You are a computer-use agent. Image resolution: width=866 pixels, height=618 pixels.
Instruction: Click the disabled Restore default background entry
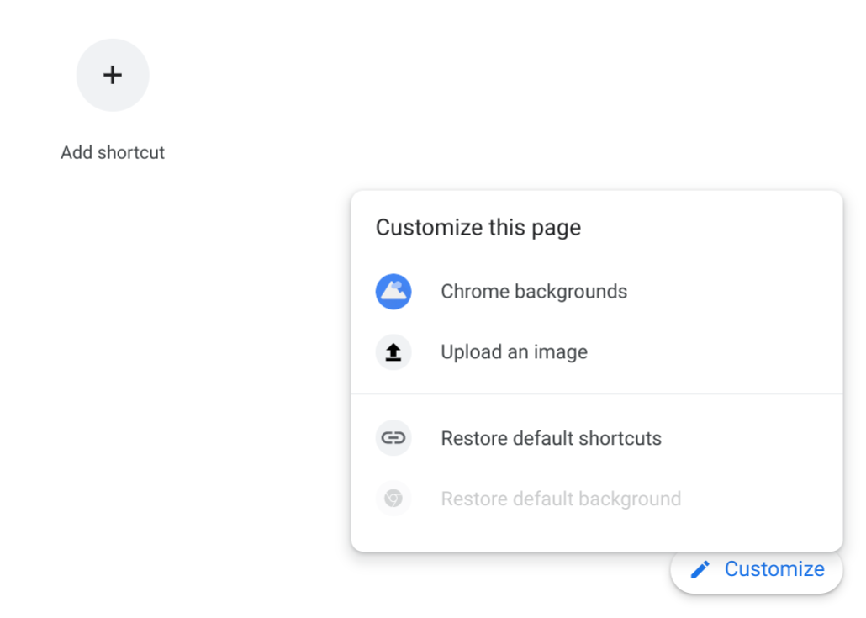coord(561,499)
